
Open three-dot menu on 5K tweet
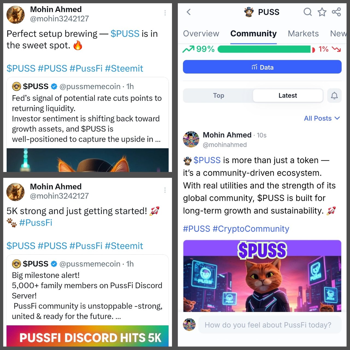tap(165, 190)
